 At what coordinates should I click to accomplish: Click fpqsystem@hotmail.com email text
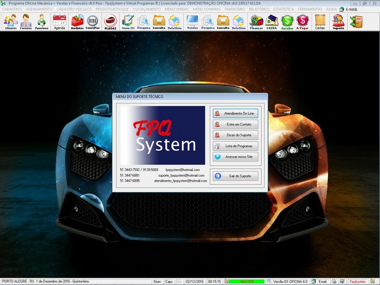pos(182,170)
